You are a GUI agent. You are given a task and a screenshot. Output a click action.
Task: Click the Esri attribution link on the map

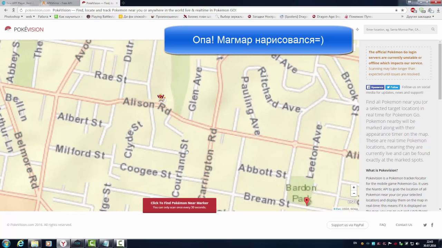(x=337, y=209)
